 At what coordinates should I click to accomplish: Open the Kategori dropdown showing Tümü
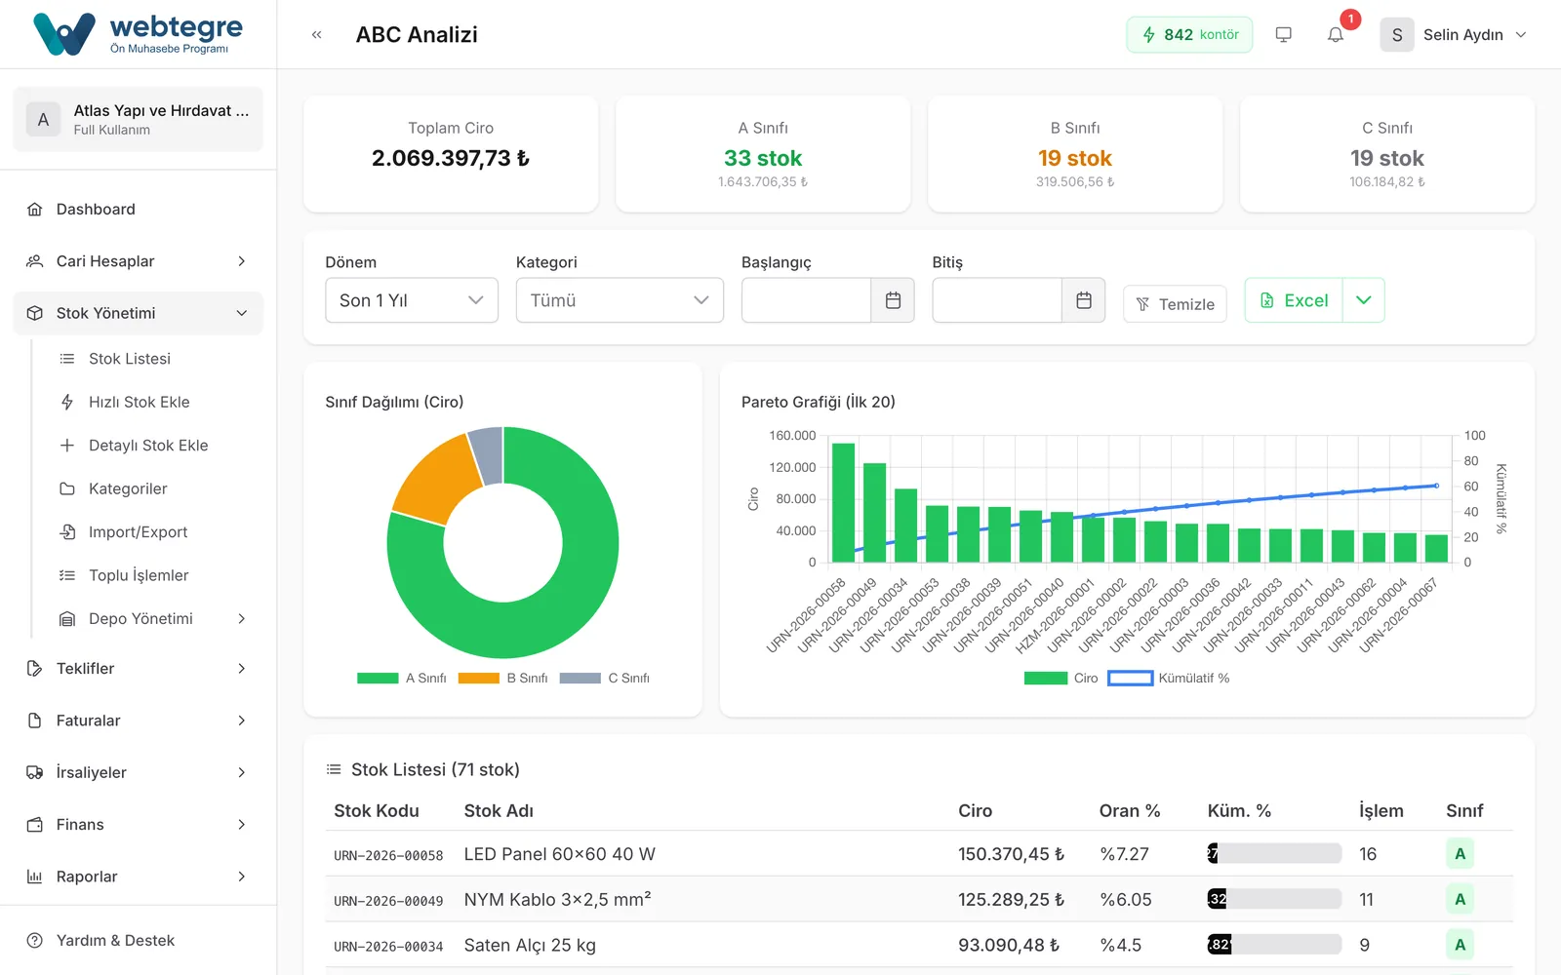pyautogui.click(x=620, y=300)
